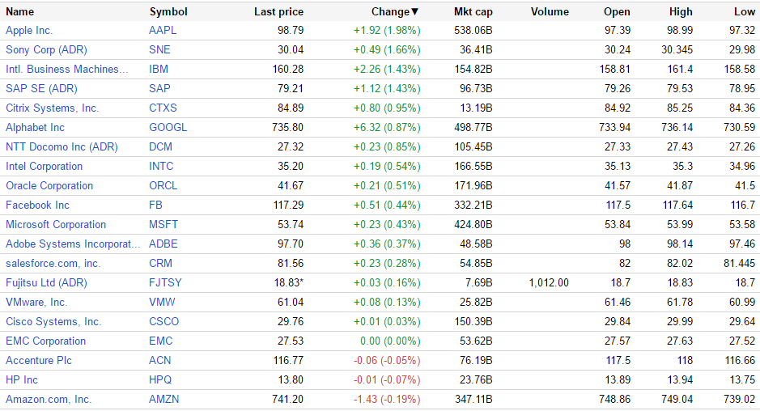Click the Last price column header
This screenshot has height=411, width=760.
[x=278, y=11]
